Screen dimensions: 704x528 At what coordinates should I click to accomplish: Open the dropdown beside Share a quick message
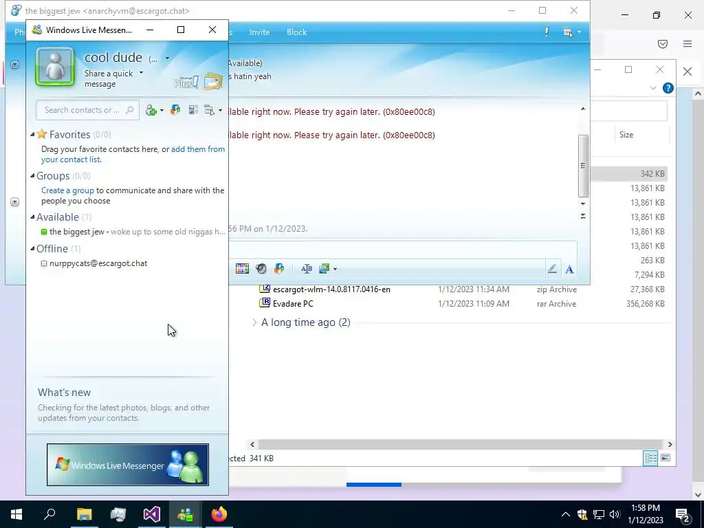141,73
